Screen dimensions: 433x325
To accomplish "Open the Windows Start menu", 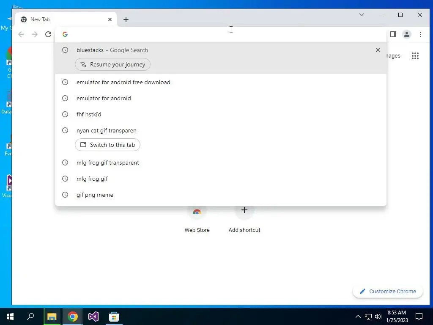I will (10, 317).
